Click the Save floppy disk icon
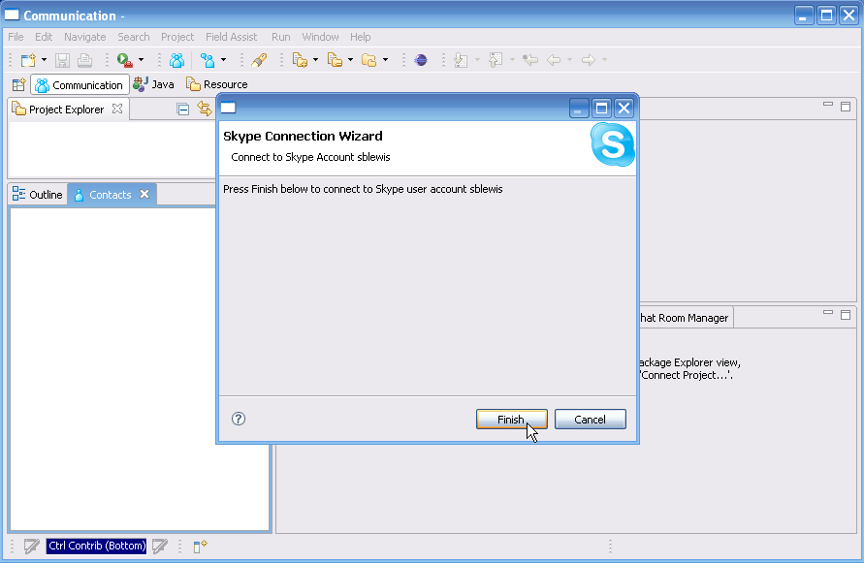864x563 pixels. tap(62, 60)
